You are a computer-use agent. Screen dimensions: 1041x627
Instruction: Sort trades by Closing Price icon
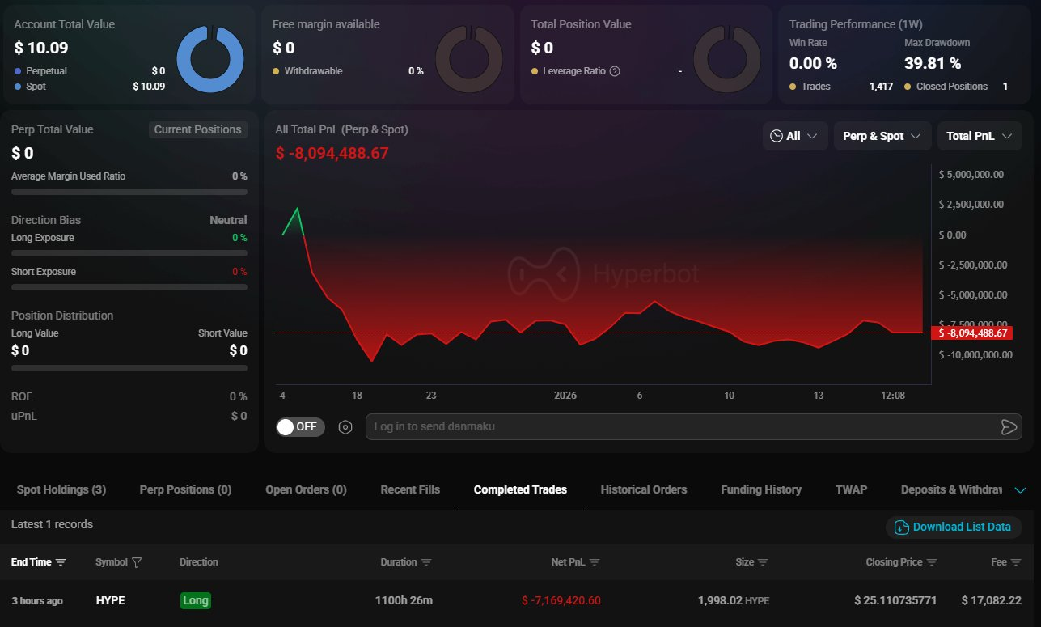click(x=932, y=562)
